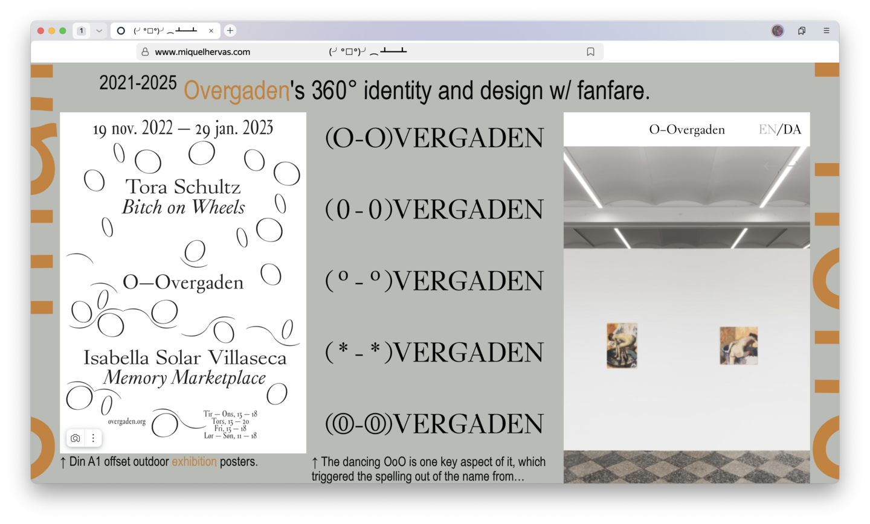
Task: Expand the tab list chevron beside workspace badge
Action: 99,31
